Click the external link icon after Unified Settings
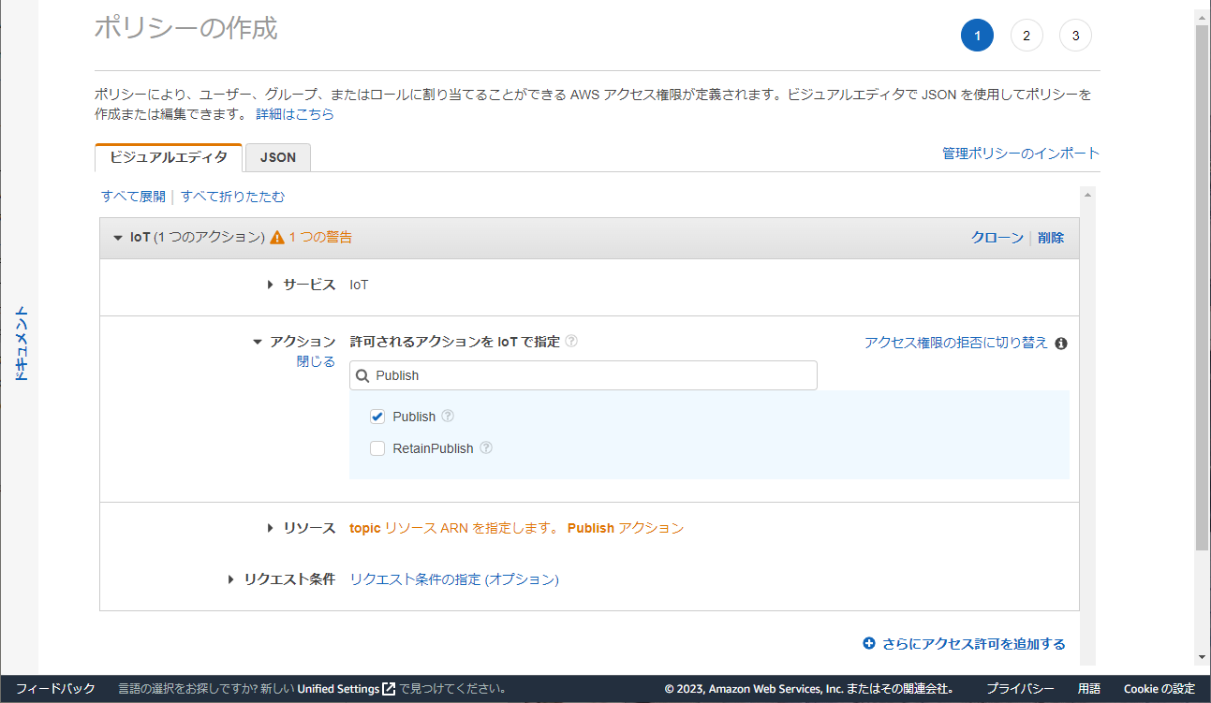 pos(389,688)
